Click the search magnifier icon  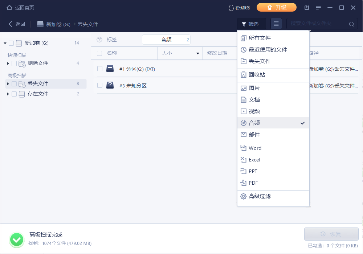(x=351, y=24)
